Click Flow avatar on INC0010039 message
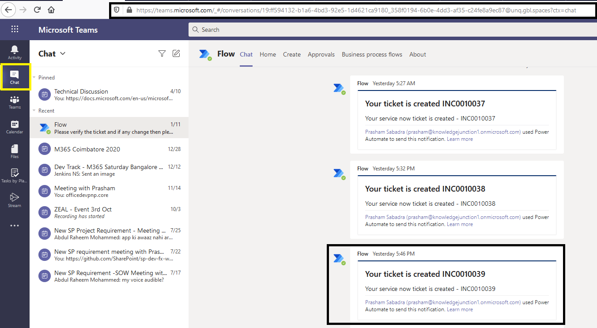 pos(339,259)
